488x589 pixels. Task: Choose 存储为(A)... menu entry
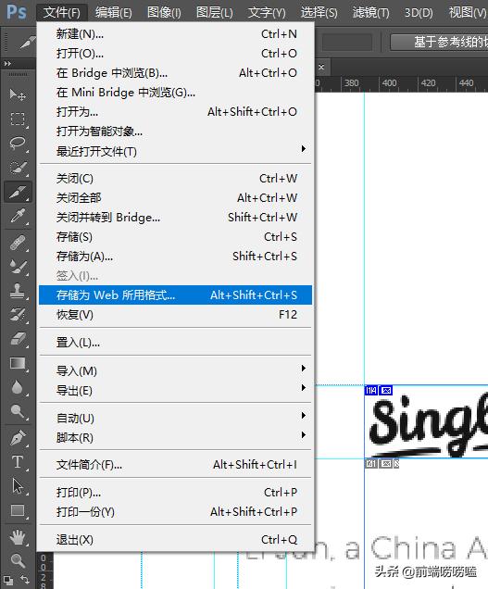pos(175,257)
